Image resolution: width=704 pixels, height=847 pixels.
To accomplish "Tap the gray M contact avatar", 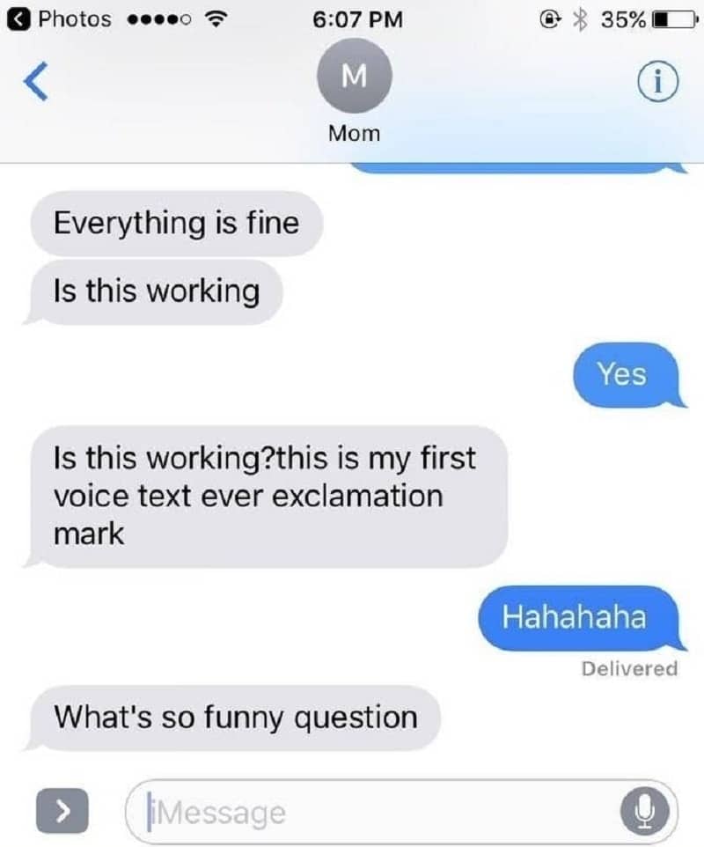I will tap(354, 75).
